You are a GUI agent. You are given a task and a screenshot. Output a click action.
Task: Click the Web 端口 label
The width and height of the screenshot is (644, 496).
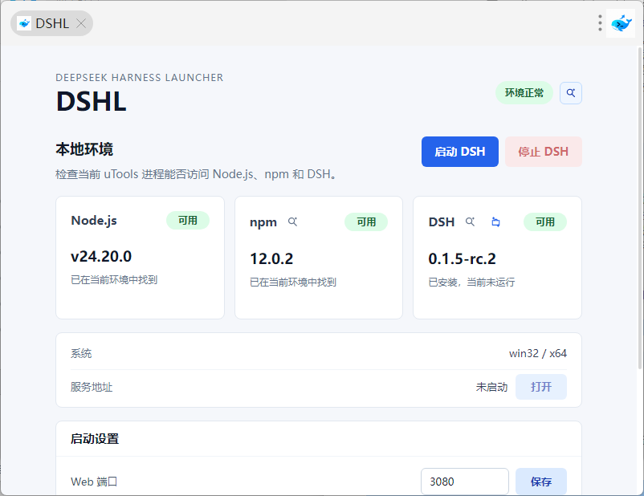pos(94,482)
